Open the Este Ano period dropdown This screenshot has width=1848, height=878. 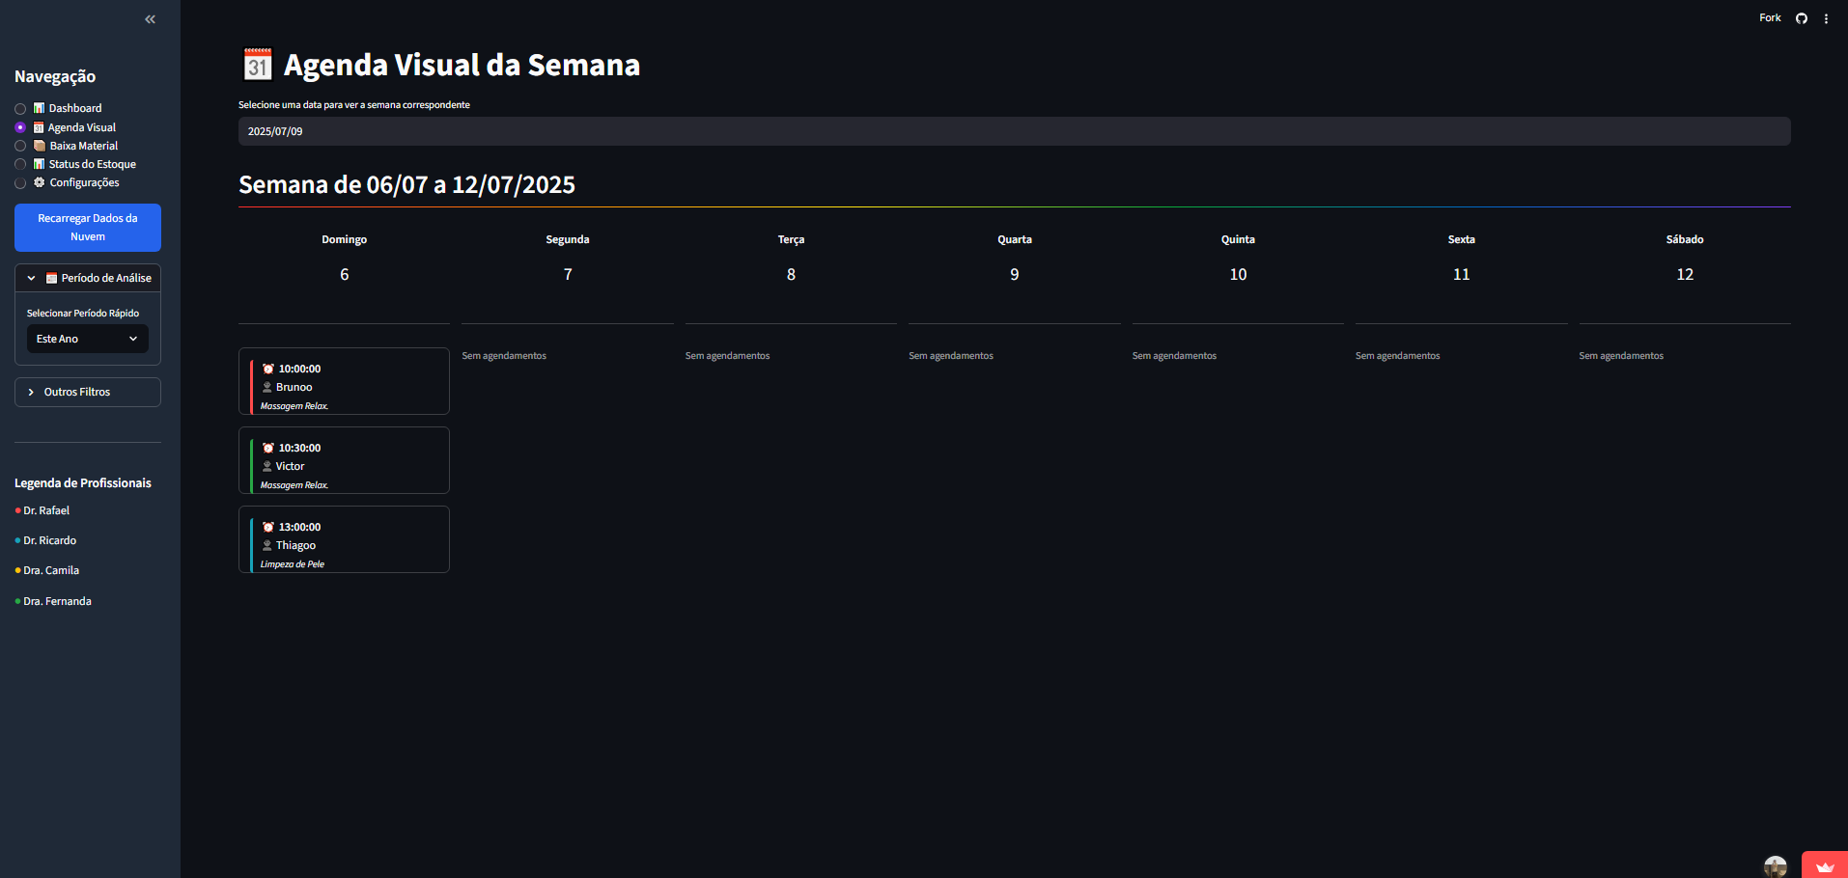click(x=87, y=339)
